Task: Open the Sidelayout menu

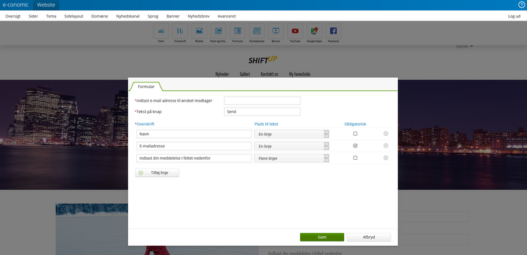Action: pos(74,16)
